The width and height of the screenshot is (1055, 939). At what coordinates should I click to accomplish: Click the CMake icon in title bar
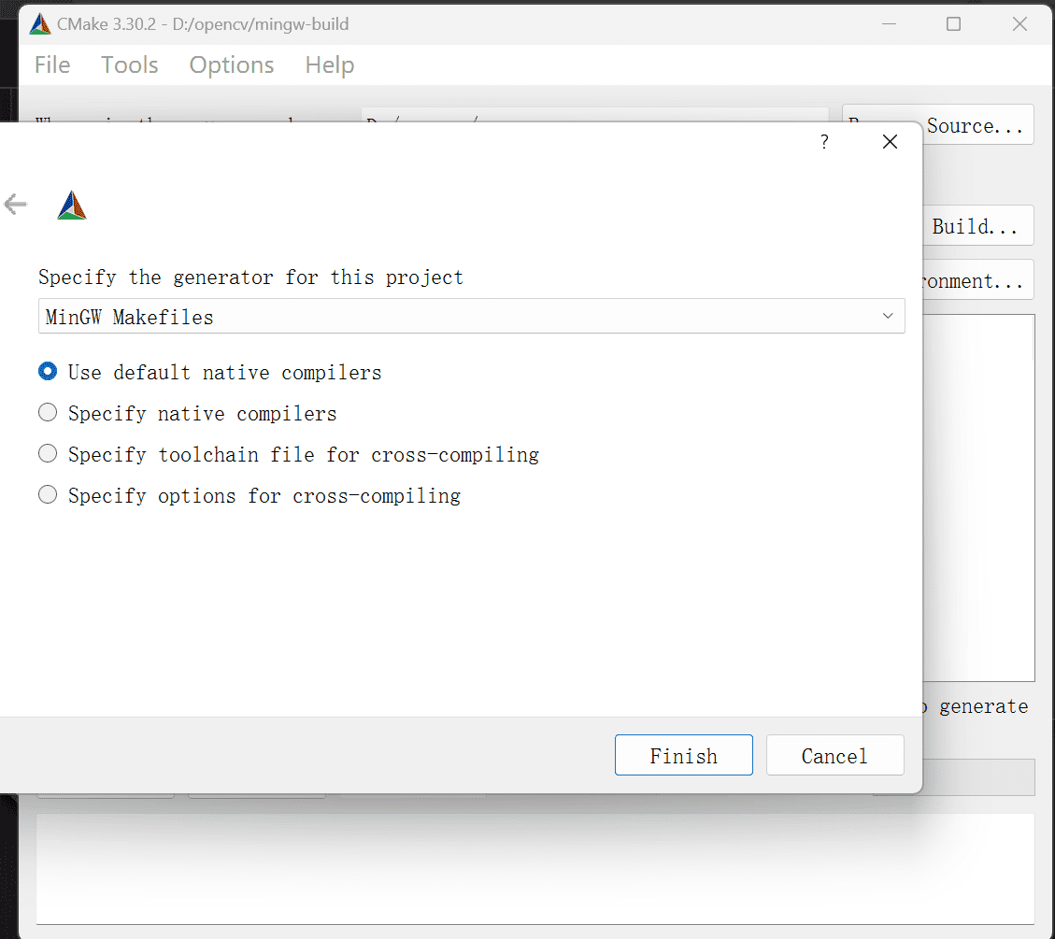coord(40,24)
